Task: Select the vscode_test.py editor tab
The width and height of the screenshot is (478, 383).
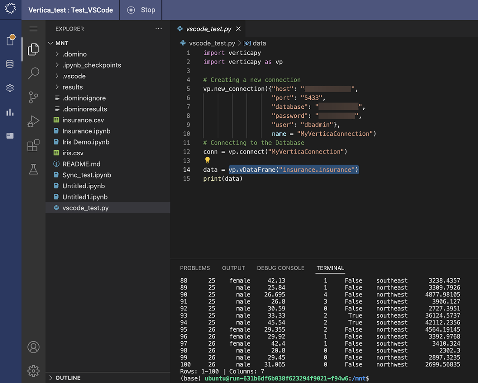Action: 209,29
